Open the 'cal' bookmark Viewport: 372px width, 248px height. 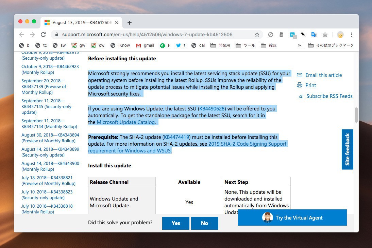(198, 45)
